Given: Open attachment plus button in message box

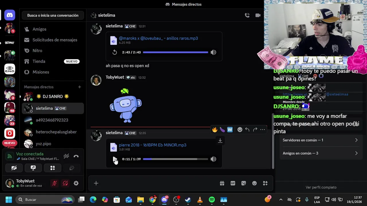Looking at the screenshot, I should click(x=96, y=183).
